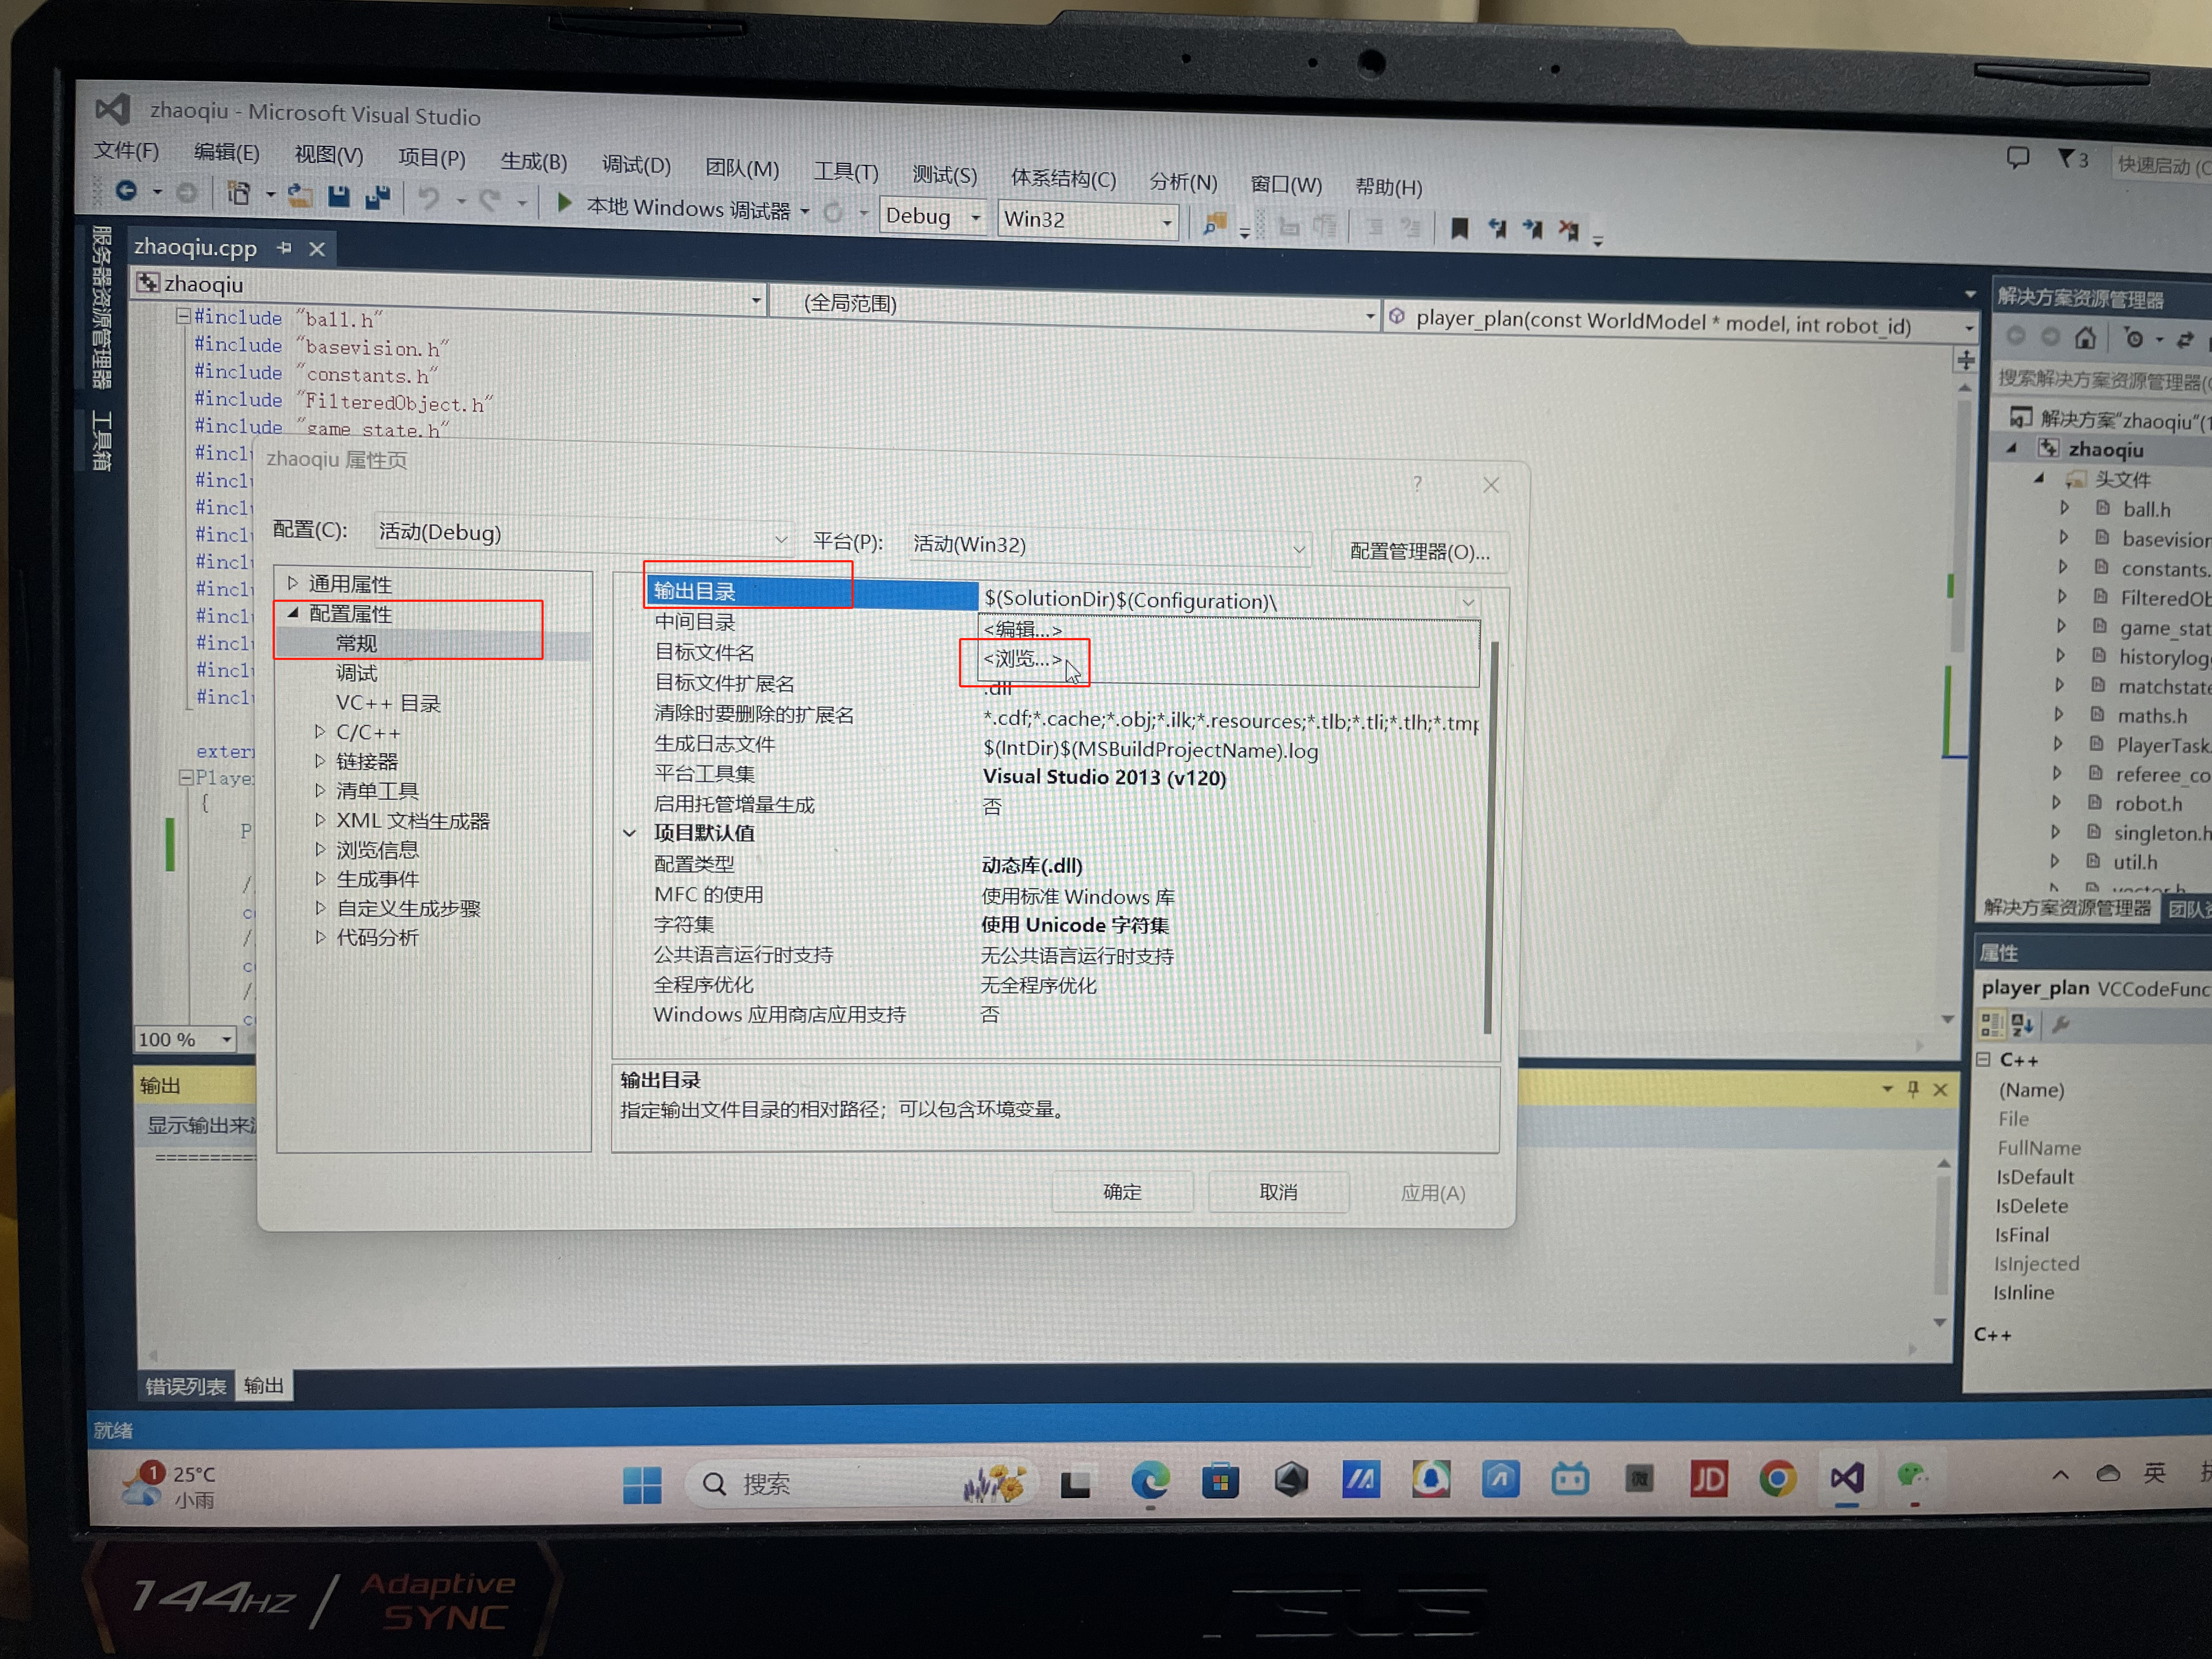Toggle the bookmark icon in toolbar
This screenshot has height=1659, width=2212.
[x=1459, y=229]
